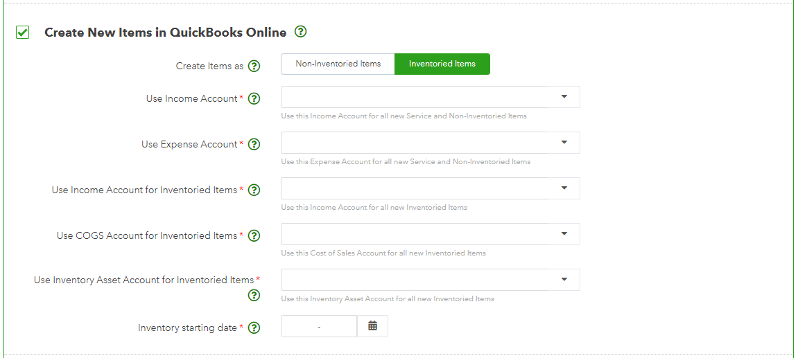
Task: Click the Inventory starting date input field
Action: 319,326
